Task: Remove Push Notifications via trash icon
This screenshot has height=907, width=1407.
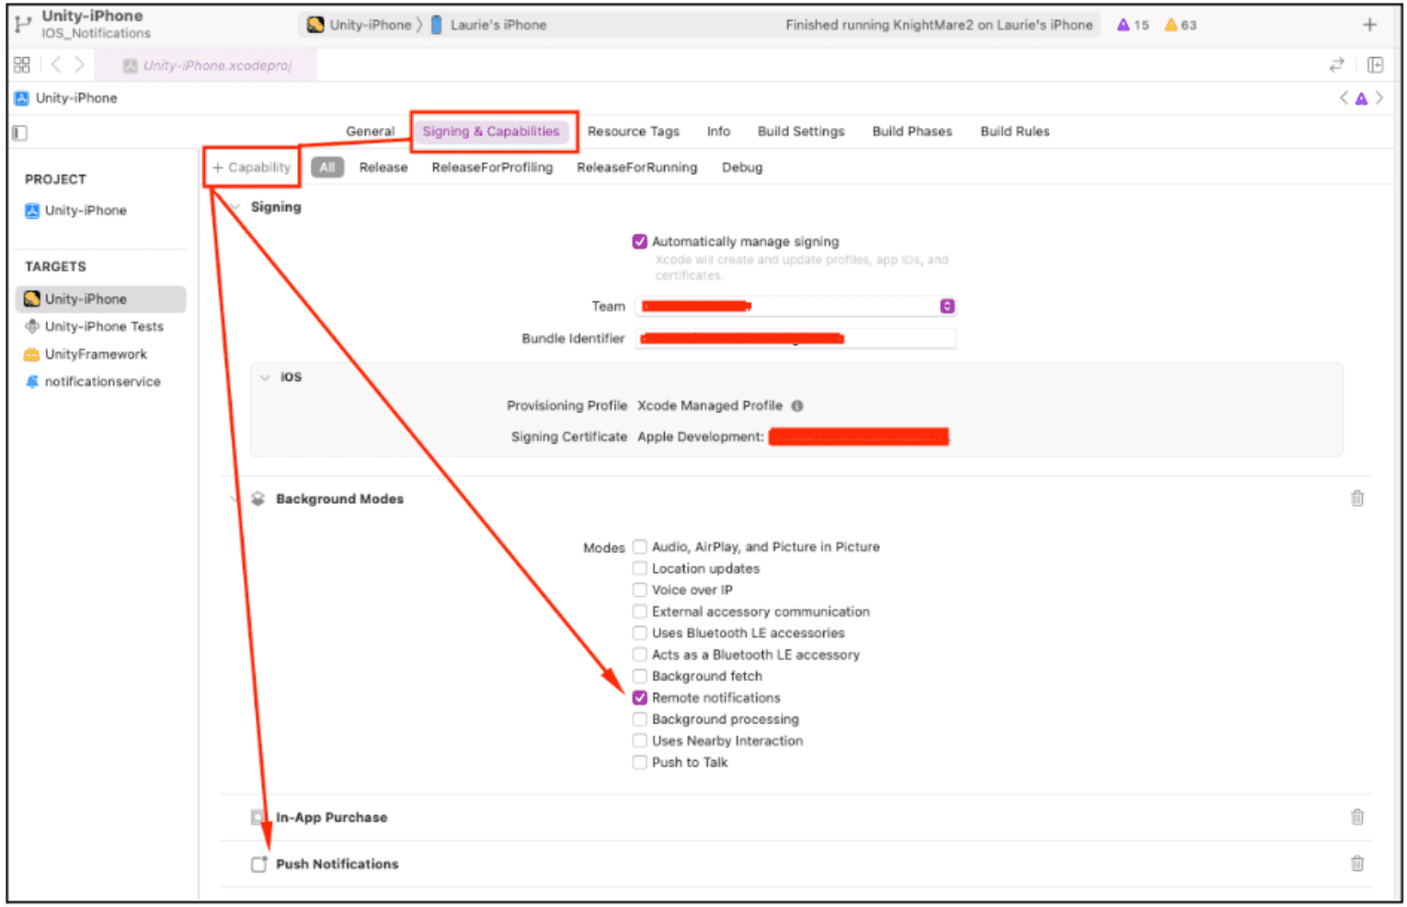Action: pyautogui.click(x=1356, y=864)
